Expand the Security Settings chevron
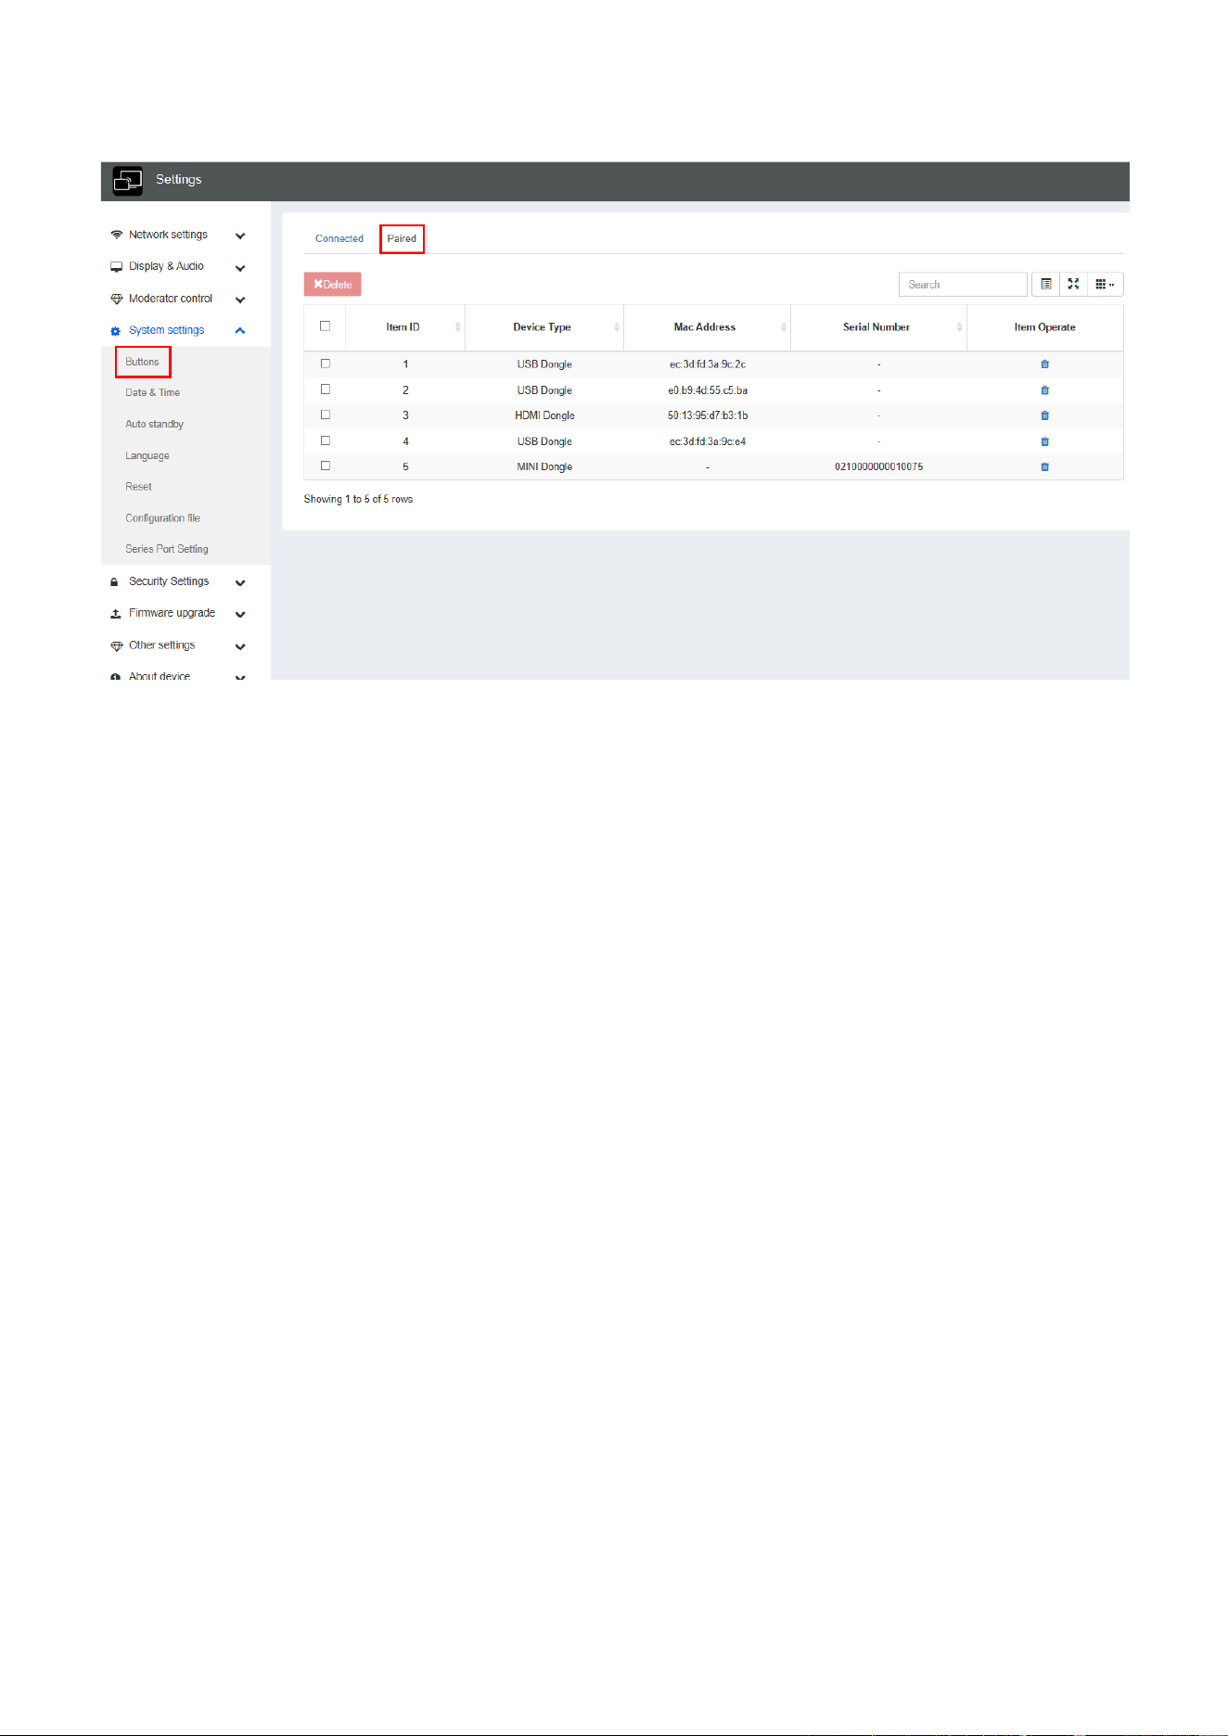 (240, 583)
